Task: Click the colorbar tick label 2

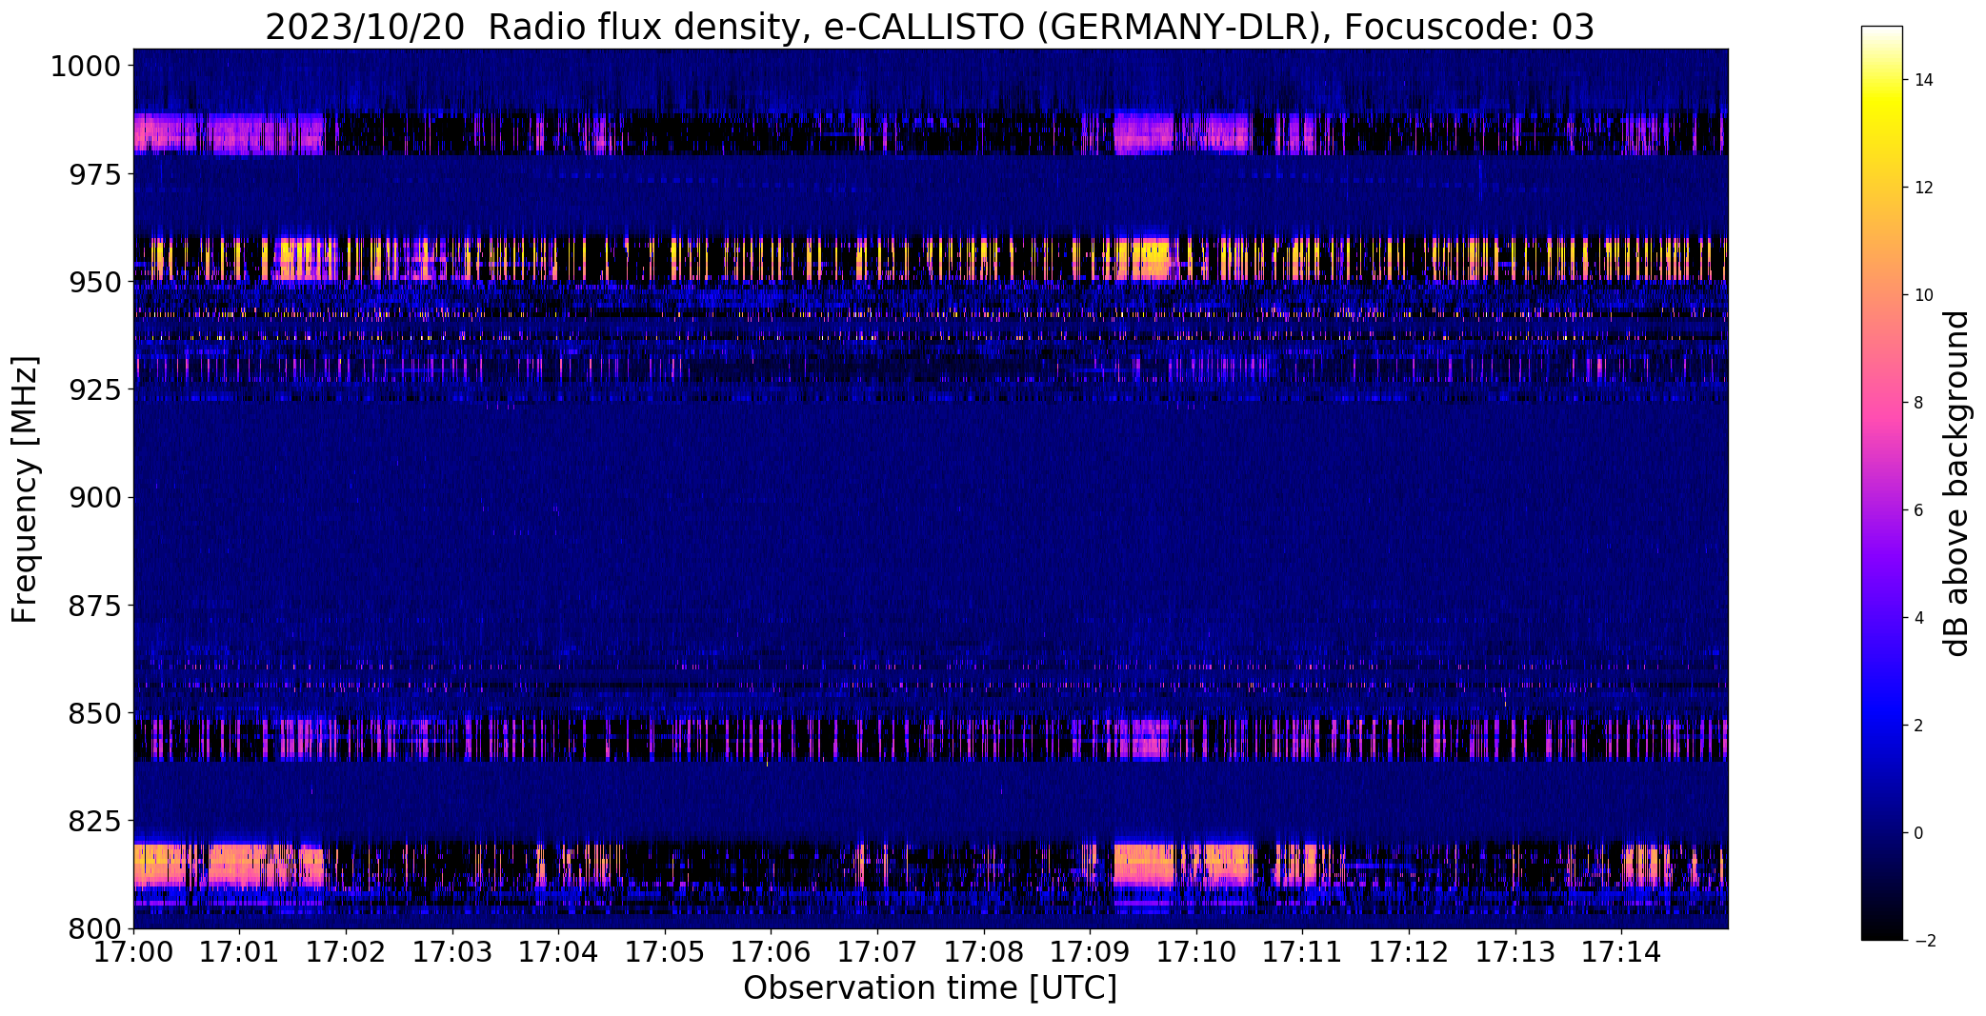Action: (x=1918, y=726)
